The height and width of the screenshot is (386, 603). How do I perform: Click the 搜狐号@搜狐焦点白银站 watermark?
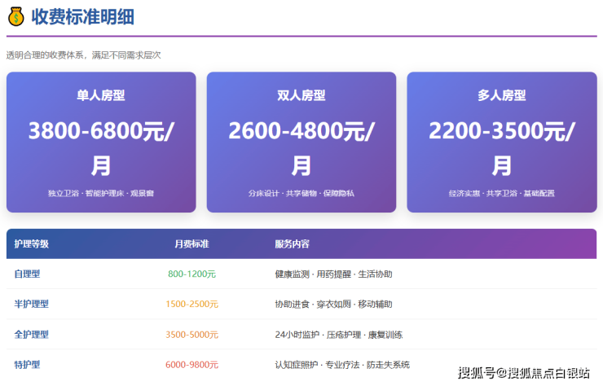[523, 373]
